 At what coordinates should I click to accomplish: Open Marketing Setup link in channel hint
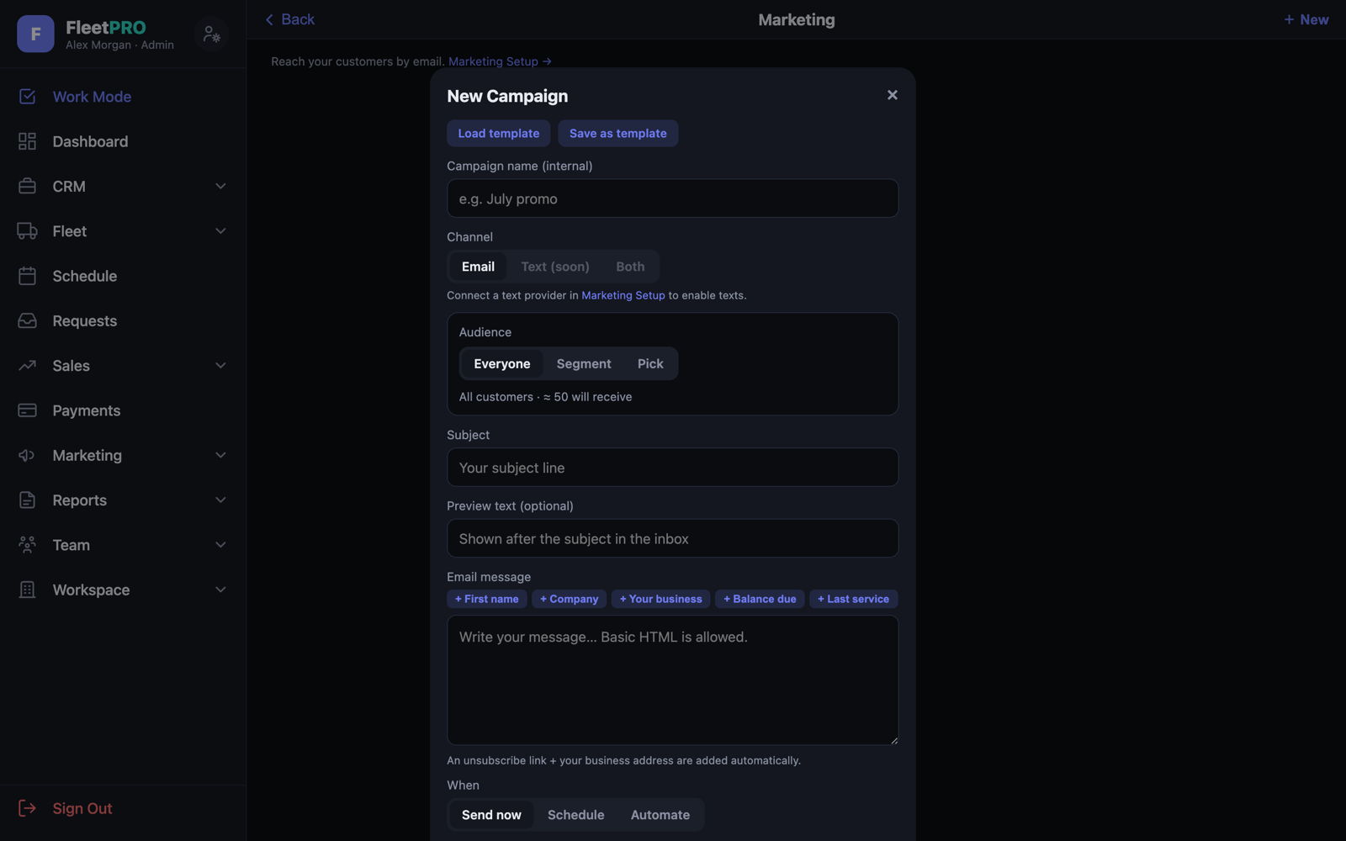pos(623,295)
